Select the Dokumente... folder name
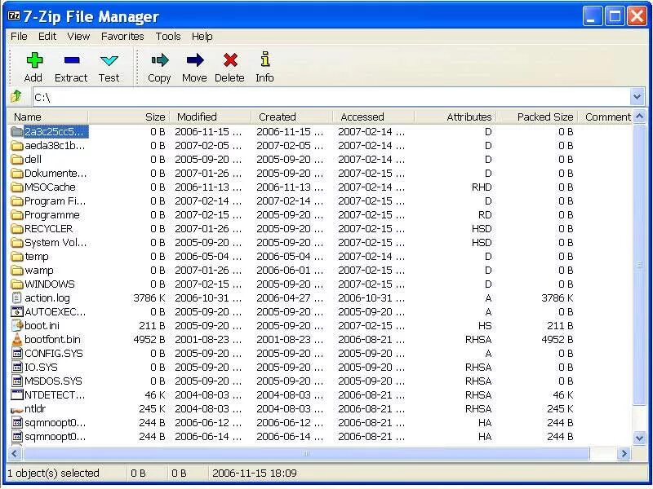653x489 pixels. point(56,174)
